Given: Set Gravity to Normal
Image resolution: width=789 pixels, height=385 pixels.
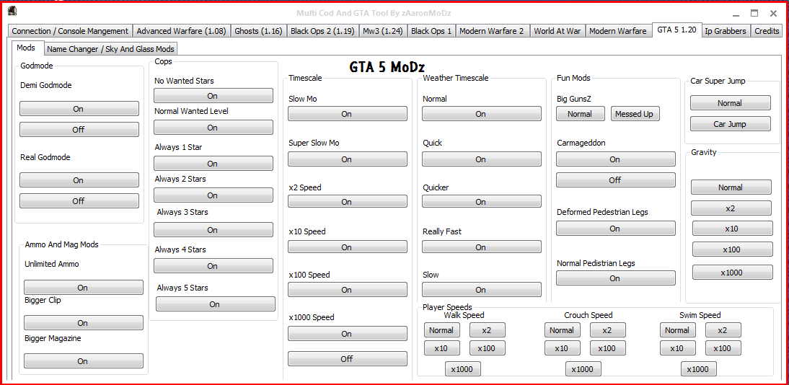Looking at the screenshot, I should click(731, 187).
